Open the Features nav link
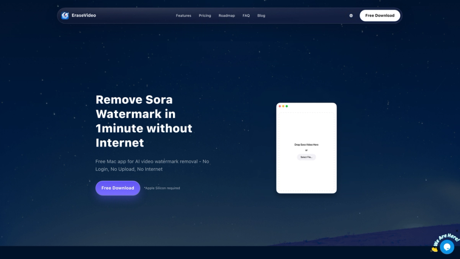Viewport: 460px width, 259px height. coord(184,16)
